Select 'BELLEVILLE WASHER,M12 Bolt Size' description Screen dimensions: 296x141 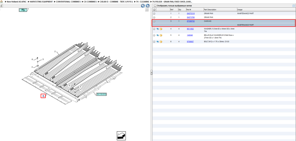pyautogui.click(x=219, y=37)
